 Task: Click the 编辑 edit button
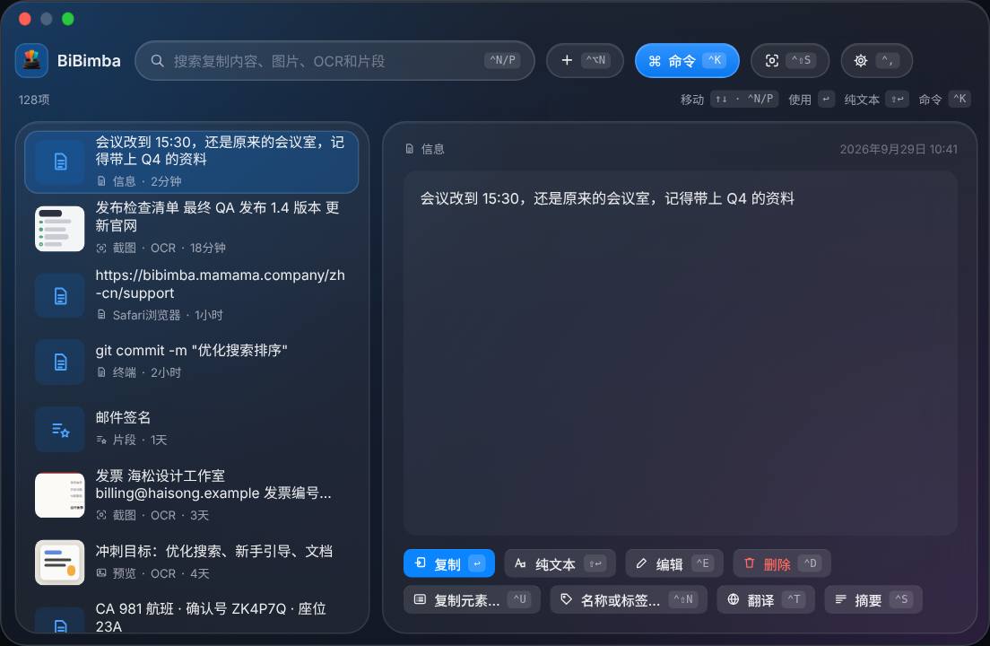pyautogui.click(x=674, y=563)
